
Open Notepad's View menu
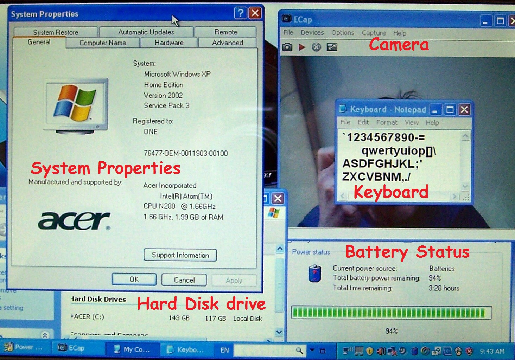[412, 122]
